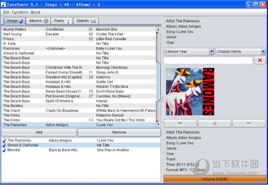This screenshot has height=185, width=268.
Task: Open the About menu
Action: click(36, 12)
